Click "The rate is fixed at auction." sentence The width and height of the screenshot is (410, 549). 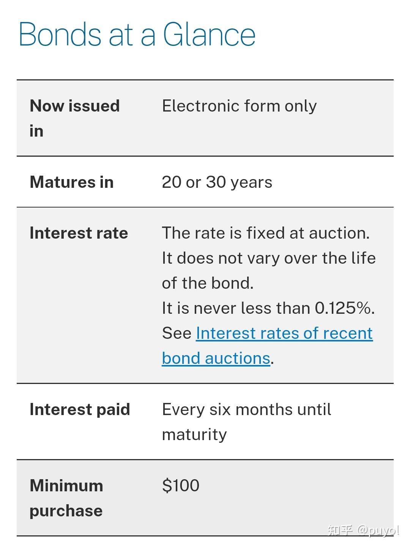[x=265, y=233]
